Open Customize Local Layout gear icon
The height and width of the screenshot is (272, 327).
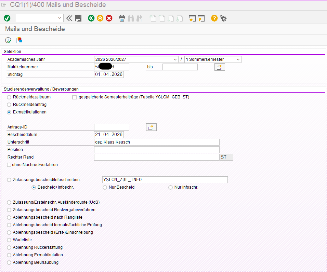223,18
